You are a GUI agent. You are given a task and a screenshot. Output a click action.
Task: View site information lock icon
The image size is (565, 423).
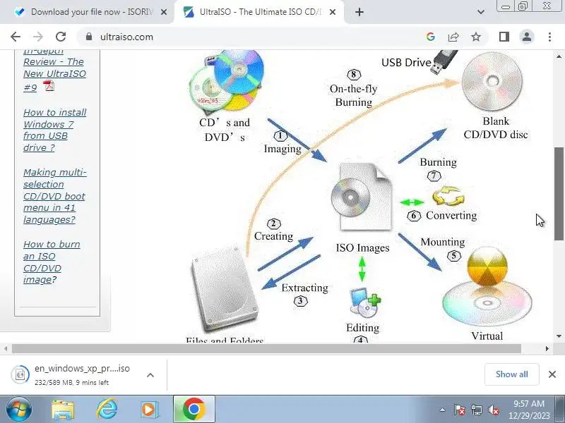(89, 37)
